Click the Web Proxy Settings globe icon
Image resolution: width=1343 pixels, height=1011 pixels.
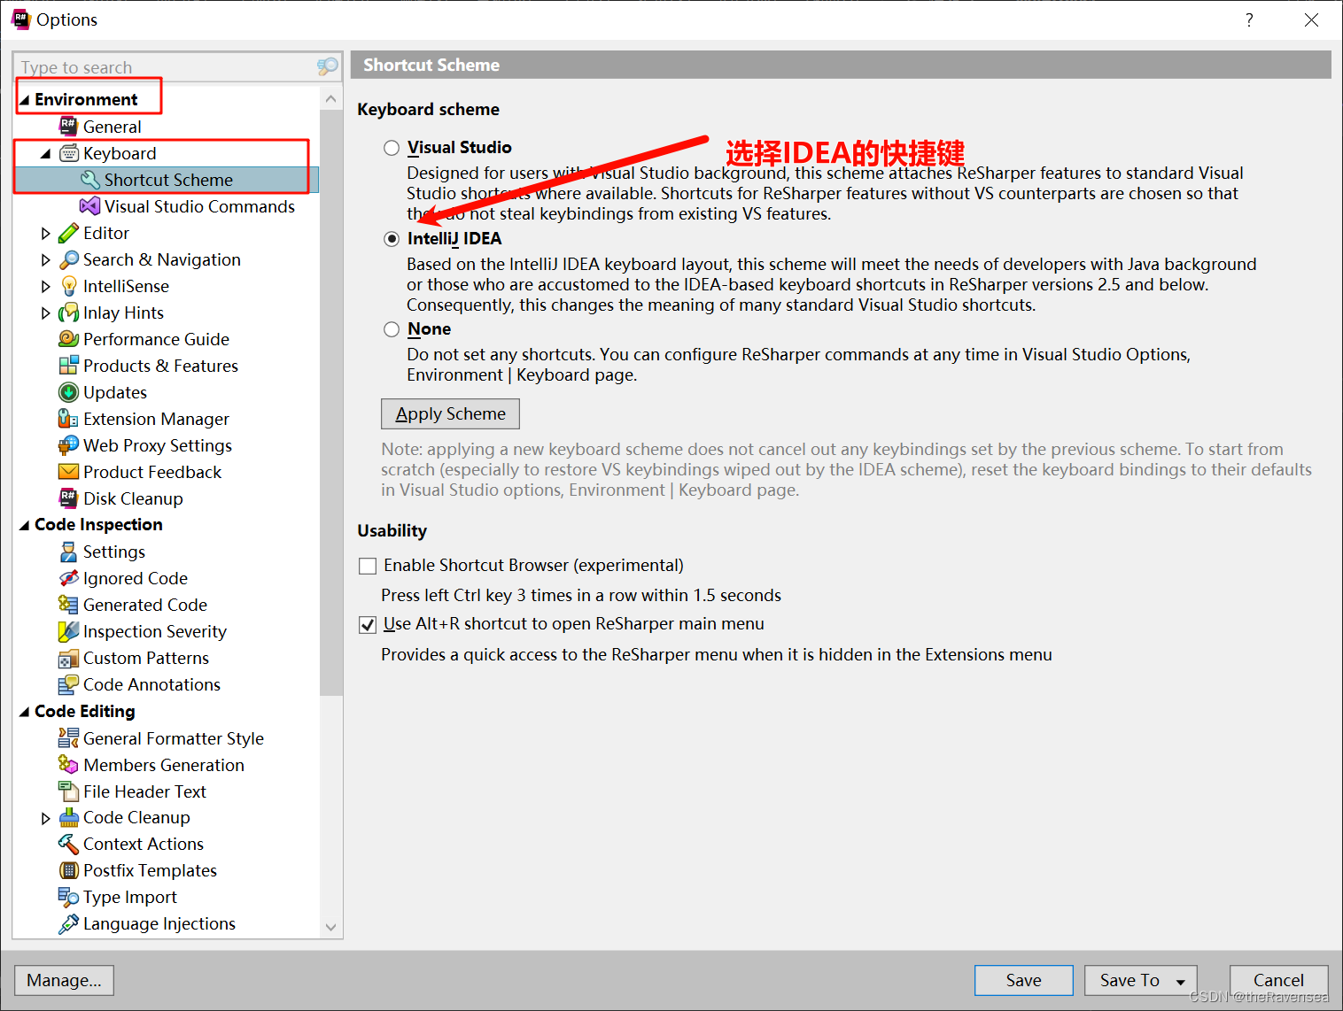pyautogui.click(x=68, y=445)
